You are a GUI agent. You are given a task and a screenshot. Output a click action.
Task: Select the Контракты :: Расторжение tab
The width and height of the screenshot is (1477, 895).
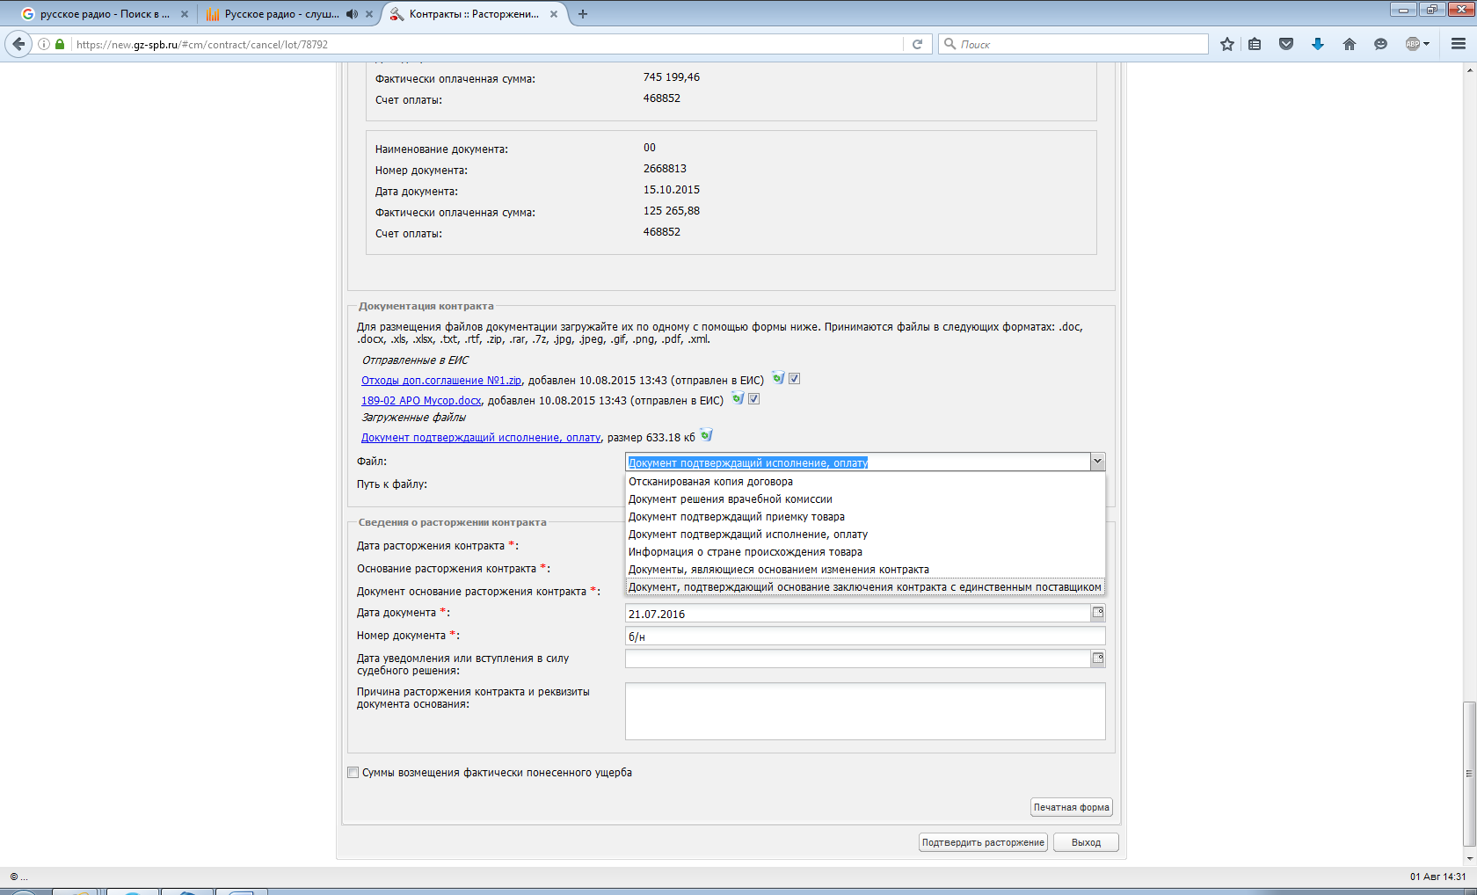pos(474,14)
